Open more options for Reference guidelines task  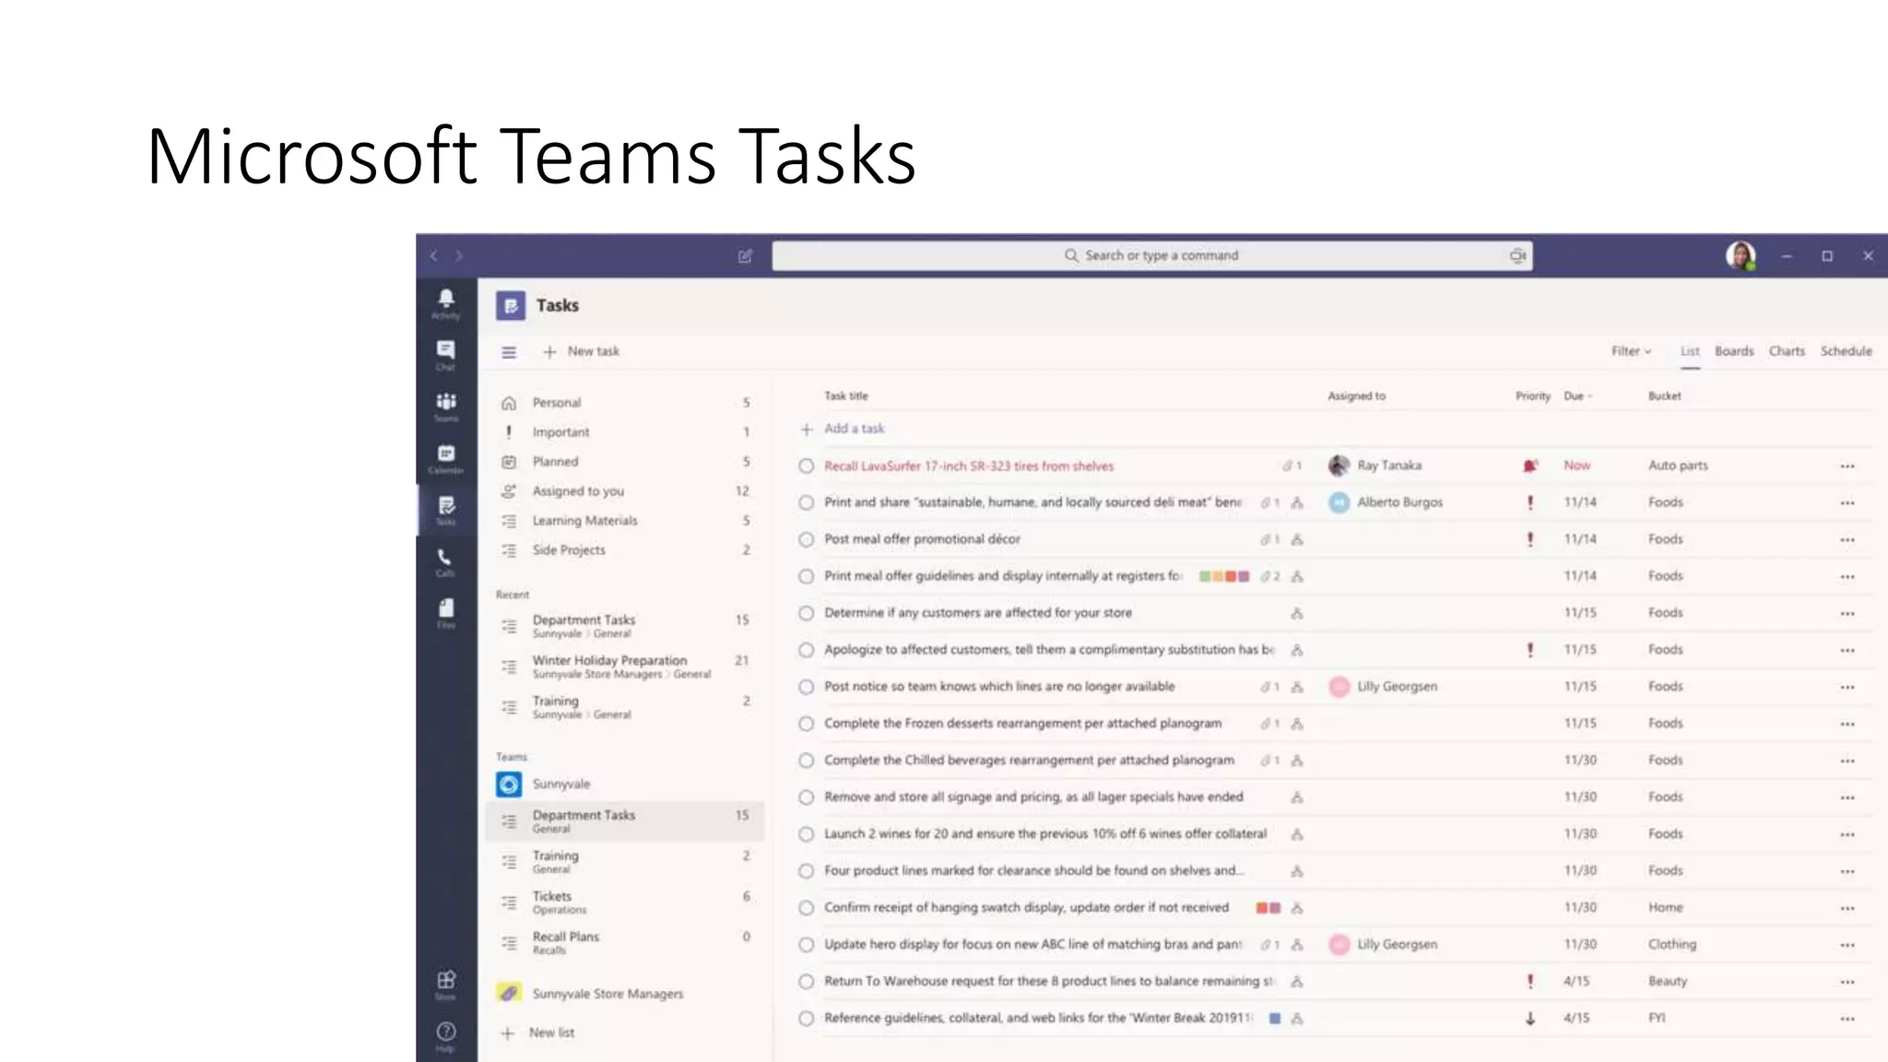1847,1020
